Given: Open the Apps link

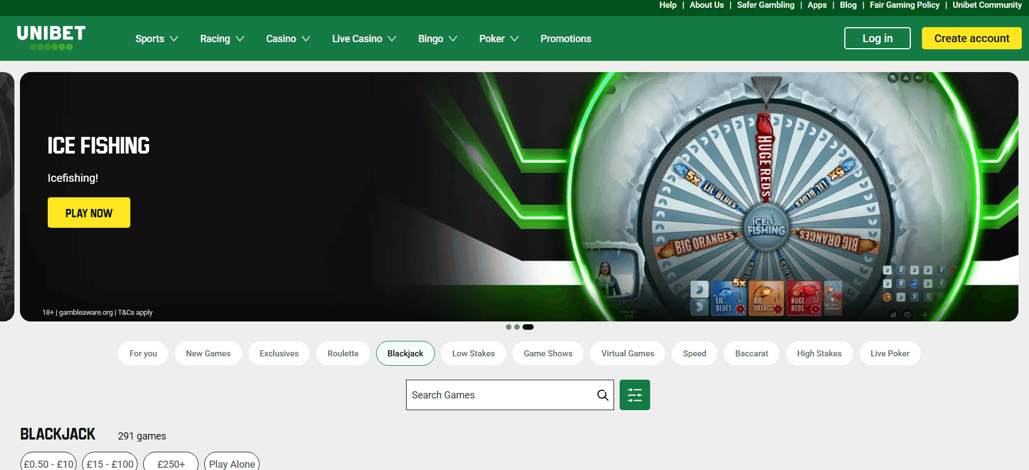Looking at the screenshot, I should 817,5.
